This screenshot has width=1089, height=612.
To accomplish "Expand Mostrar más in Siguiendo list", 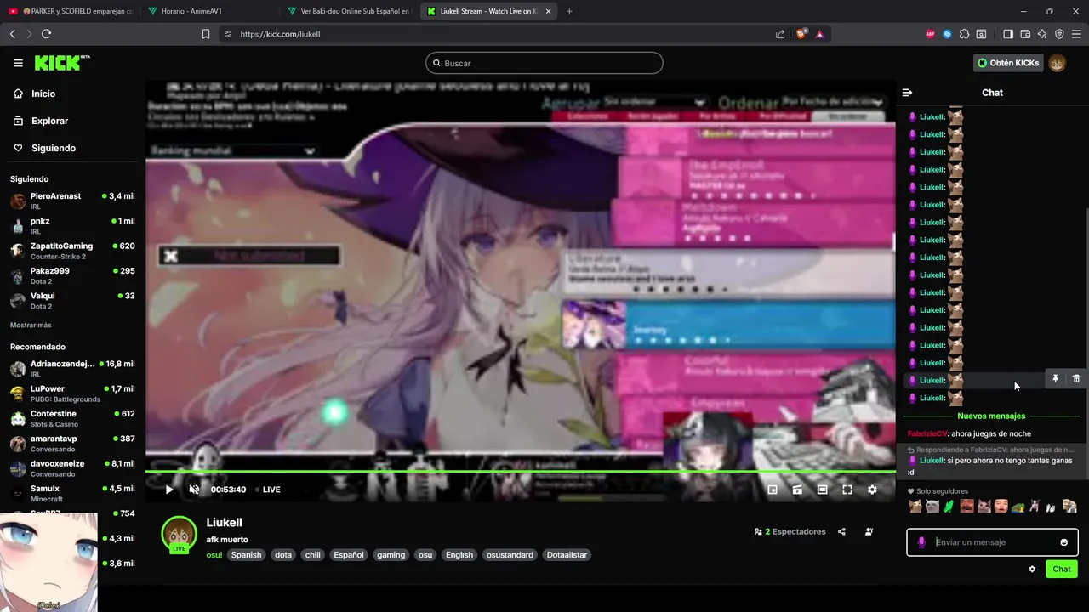I will point(31,326).
